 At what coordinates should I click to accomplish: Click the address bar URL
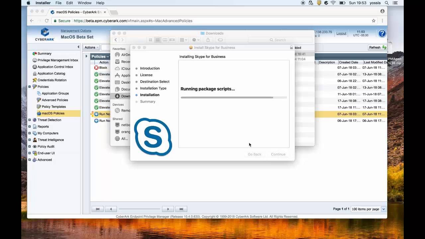[x=133, y=21]
